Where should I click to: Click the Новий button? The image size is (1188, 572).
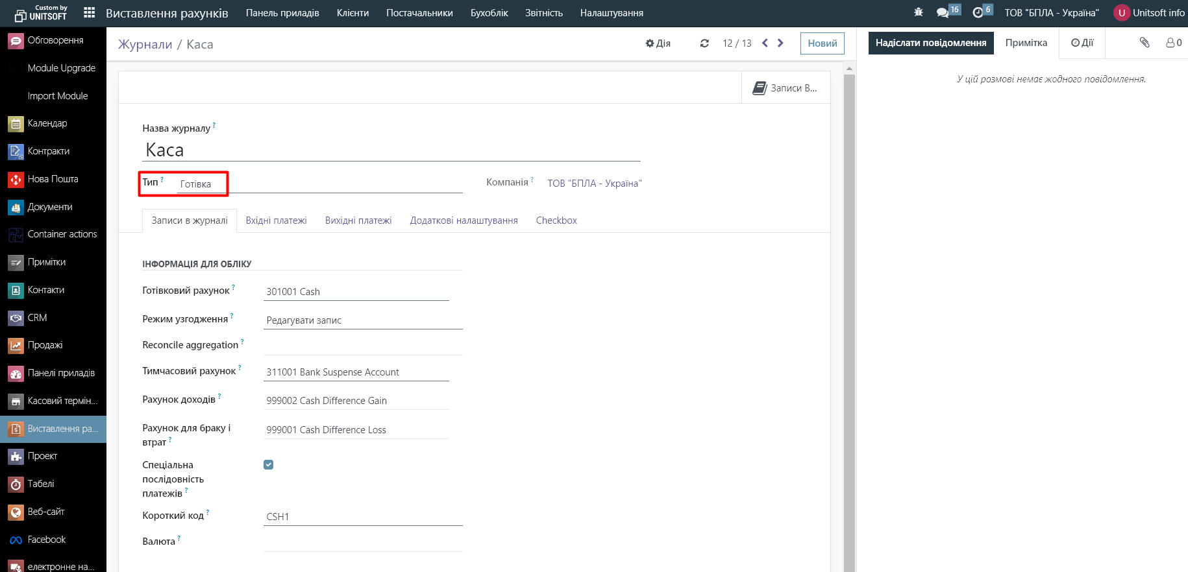pos(822,43)
